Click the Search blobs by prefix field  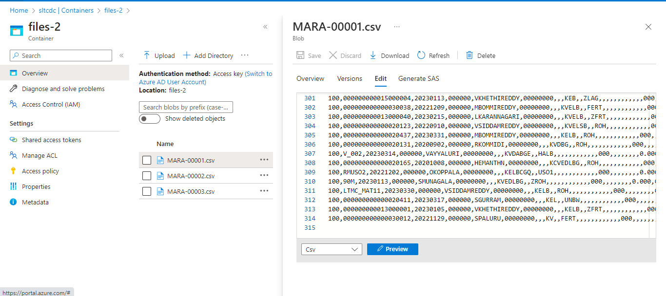[186, 107]
